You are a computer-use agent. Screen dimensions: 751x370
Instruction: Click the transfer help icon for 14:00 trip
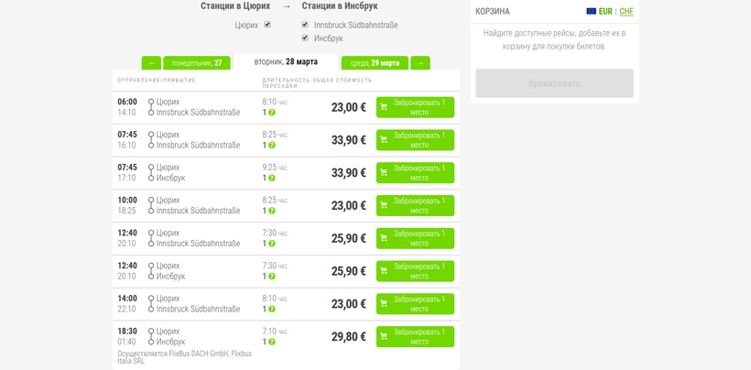click(x=272, y=310)
